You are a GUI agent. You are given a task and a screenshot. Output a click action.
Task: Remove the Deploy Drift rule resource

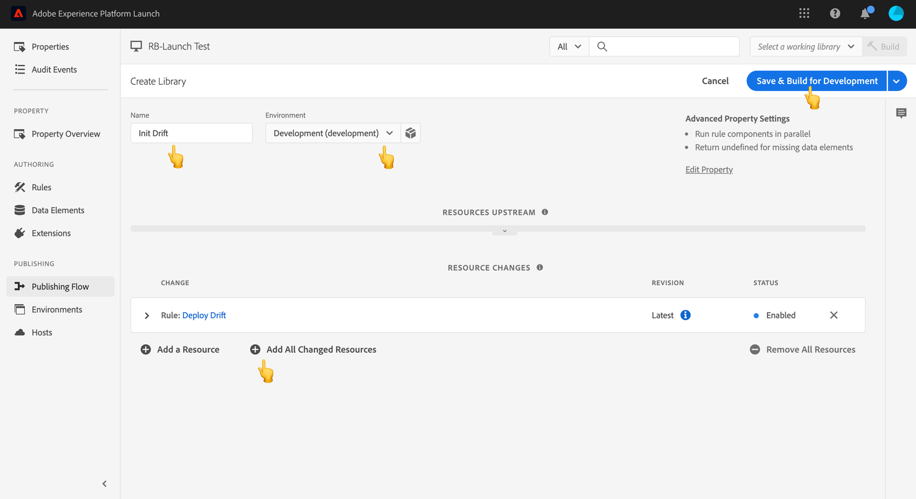tap(834, 315)
